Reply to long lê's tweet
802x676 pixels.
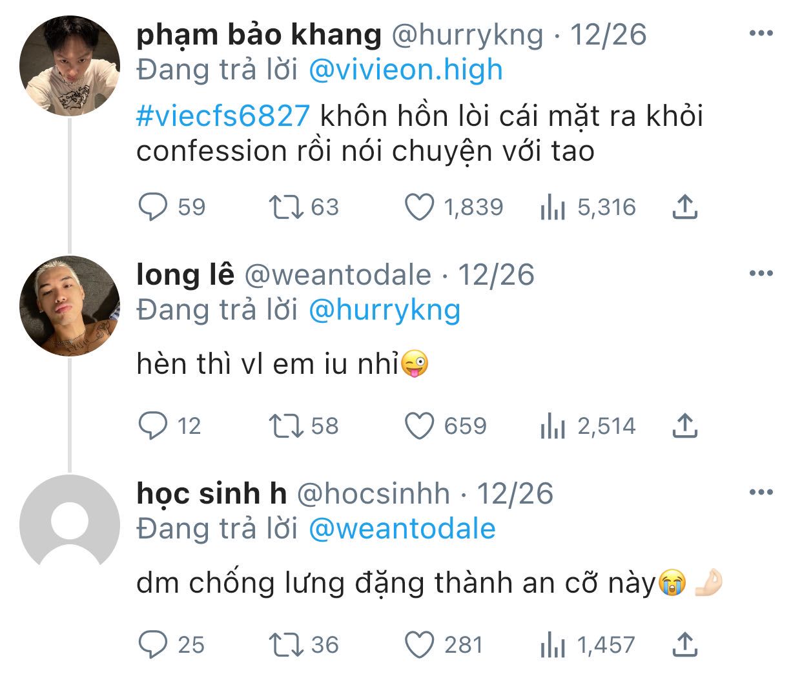(154, 426)
